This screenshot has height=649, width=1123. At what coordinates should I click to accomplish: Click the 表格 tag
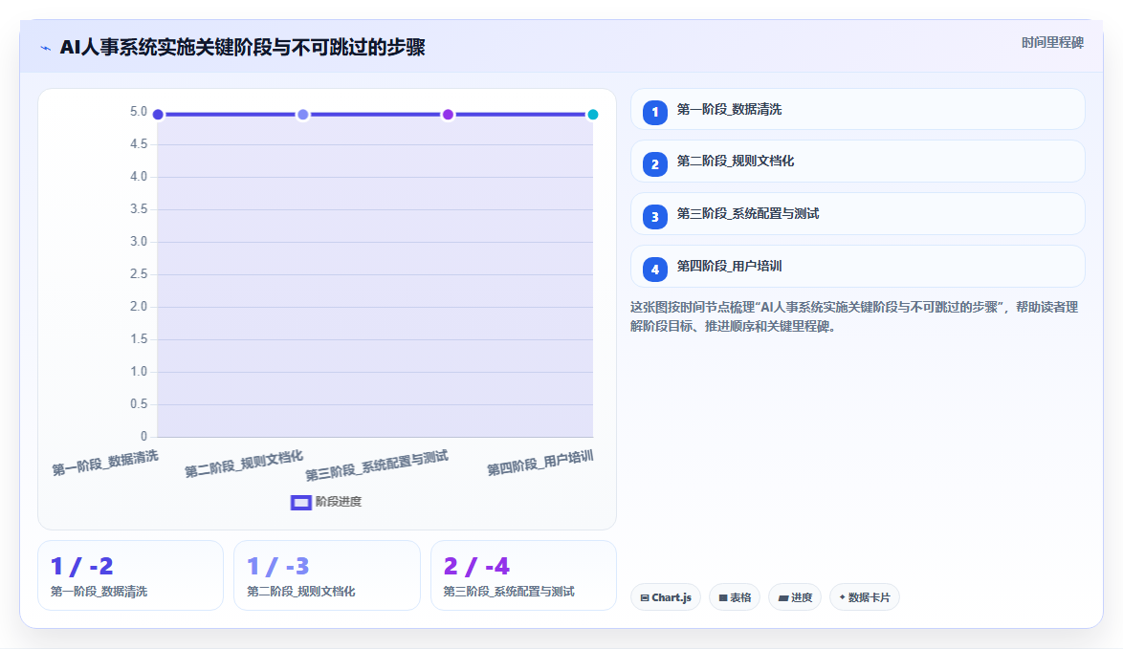click(734, 597)
